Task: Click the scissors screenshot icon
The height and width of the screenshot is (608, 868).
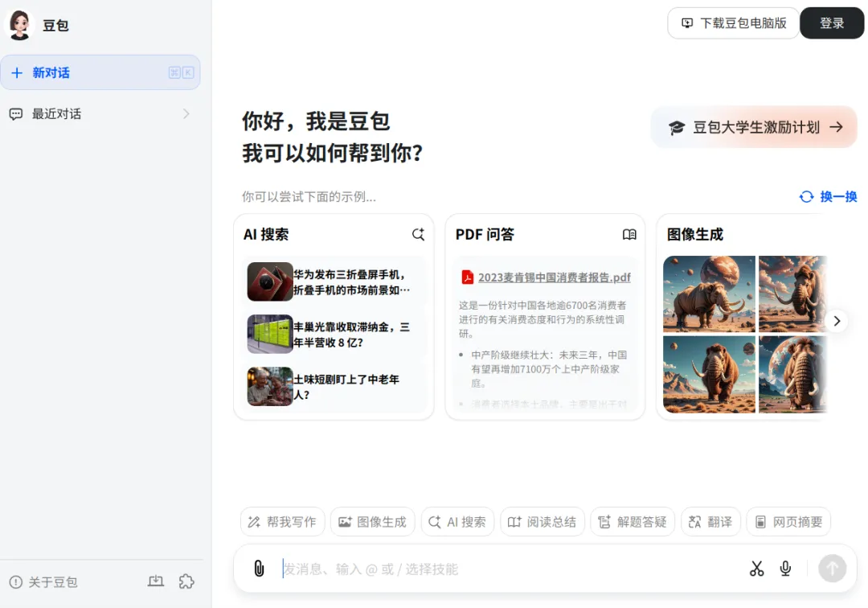Action: click(x=757, y=569)
